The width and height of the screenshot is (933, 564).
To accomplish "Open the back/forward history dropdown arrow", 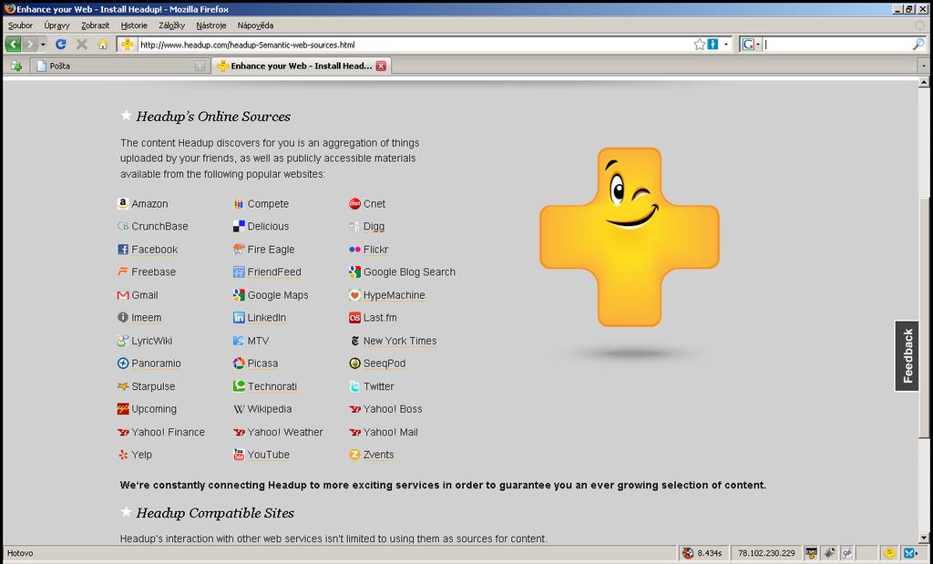I will [43, 45].
